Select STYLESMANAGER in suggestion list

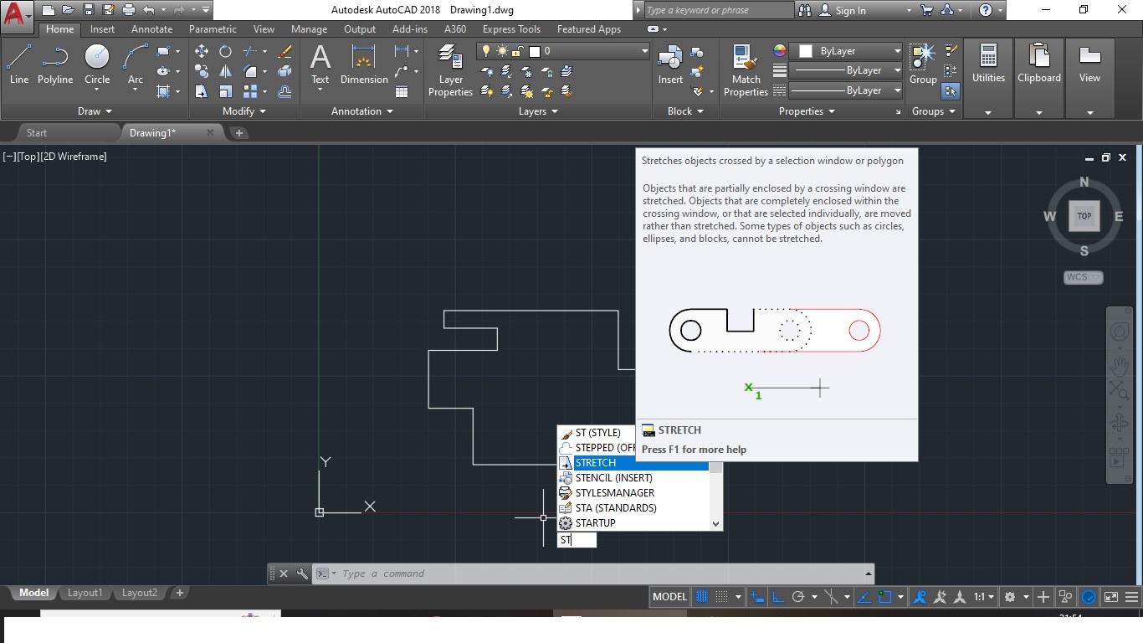633,493
